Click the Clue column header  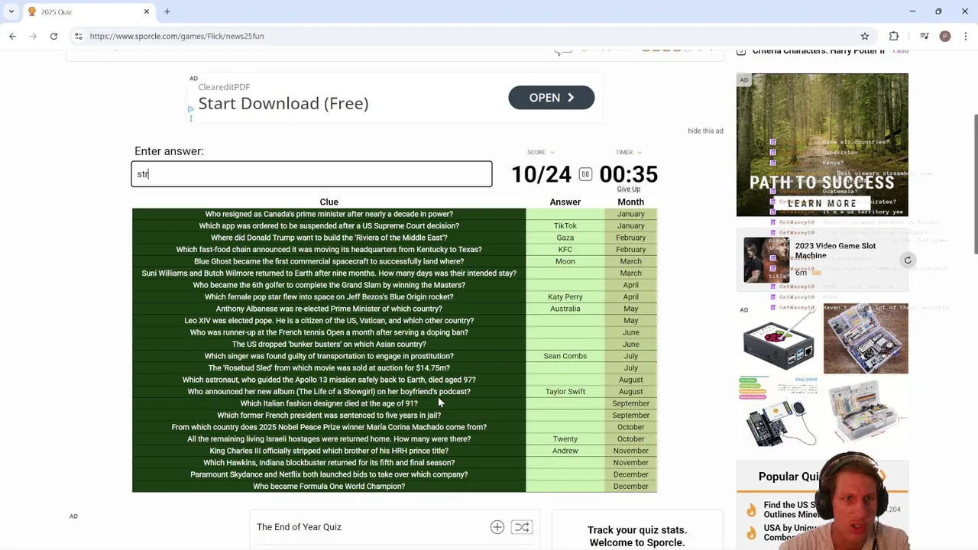pos(329,202)
